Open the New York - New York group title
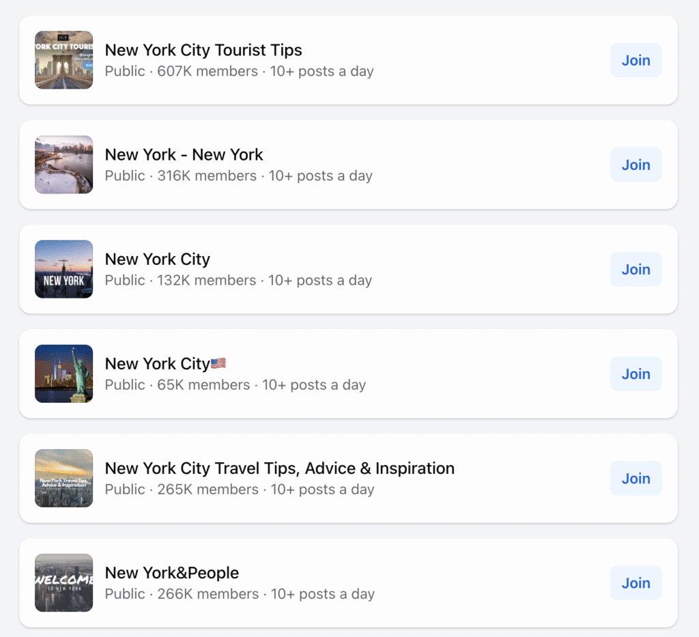 click(184, 155)
